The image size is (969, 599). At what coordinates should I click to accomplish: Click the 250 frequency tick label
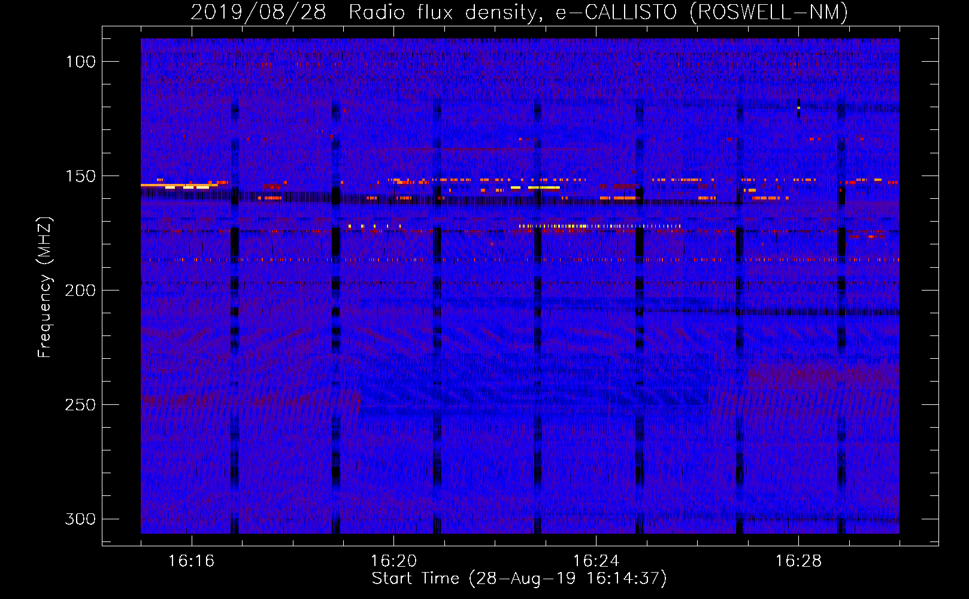point(81,405)
